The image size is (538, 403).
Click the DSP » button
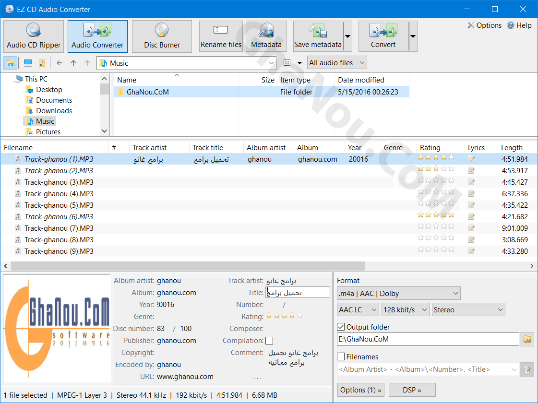coord(412,390)
